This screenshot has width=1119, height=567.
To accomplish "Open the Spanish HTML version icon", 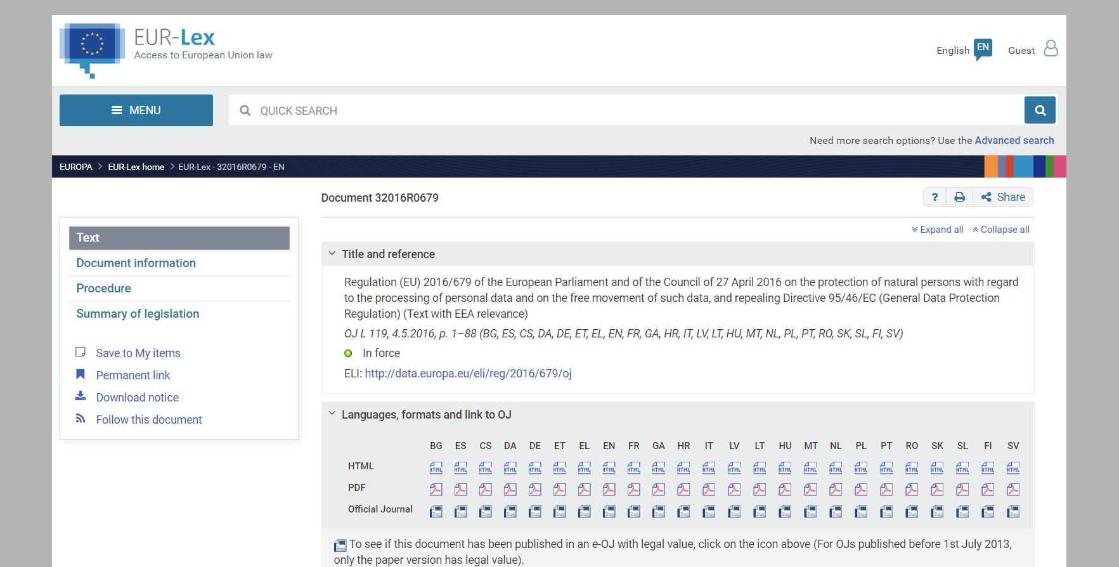I will coord(461,468).
